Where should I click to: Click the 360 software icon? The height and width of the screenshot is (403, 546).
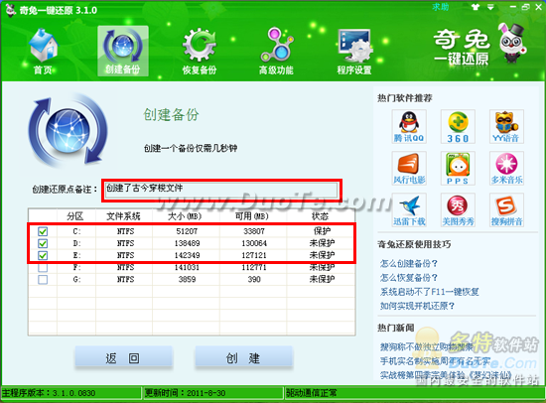tap(458, 126)
